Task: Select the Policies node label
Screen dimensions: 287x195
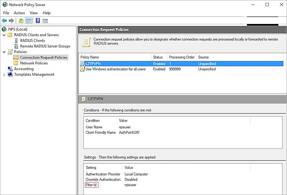Action: tap(20, 52)
